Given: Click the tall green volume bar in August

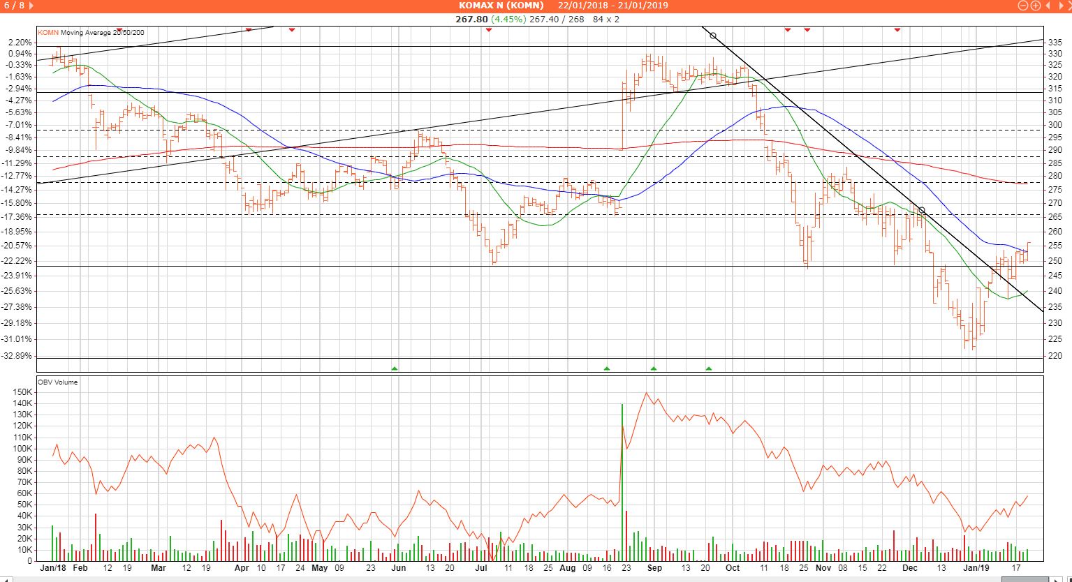Looking at the screenshot, I should [622, 482].
